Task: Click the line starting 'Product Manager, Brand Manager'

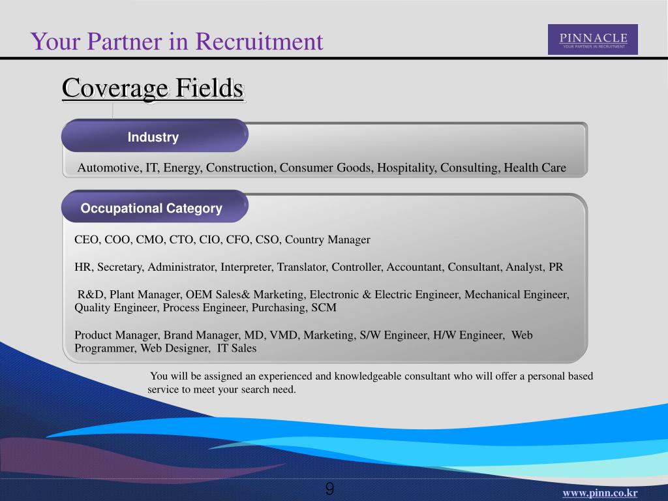Action: [303, 335]
